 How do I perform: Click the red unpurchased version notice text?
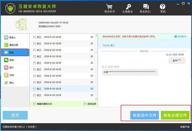[129, 36]
